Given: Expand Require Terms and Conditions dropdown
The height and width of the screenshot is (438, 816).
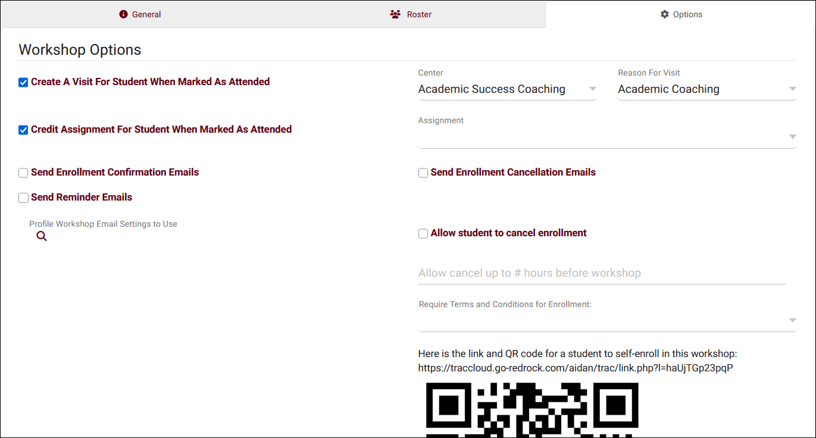Looking at the screenshot, I should pyautogui.click(x=606, y=320).
